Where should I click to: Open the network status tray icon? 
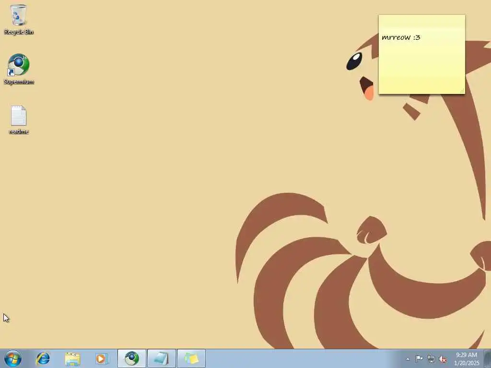(x=431, y=359)
